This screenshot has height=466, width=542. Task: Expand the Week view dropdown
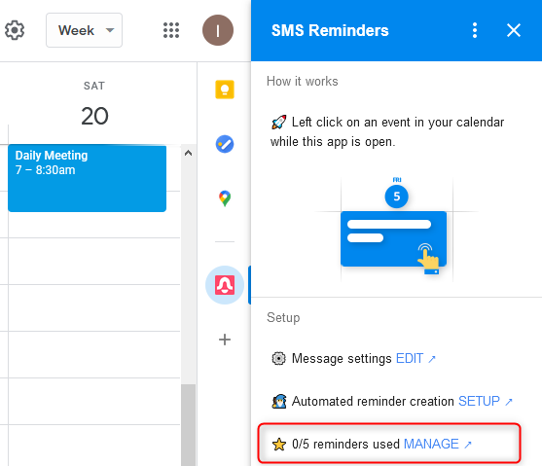coord(84,30)
